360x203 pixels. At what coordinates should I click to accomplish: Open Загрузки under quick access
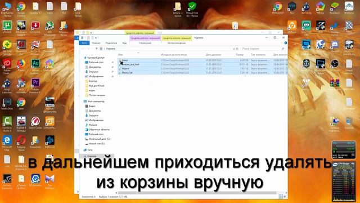92,72
